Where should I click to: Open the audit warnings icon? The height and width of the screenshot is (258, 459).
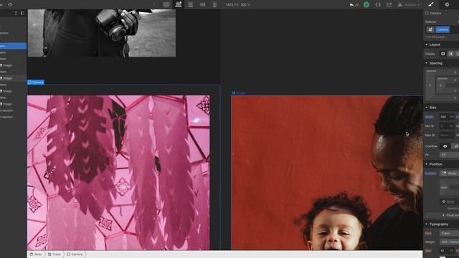click(400, 5)
